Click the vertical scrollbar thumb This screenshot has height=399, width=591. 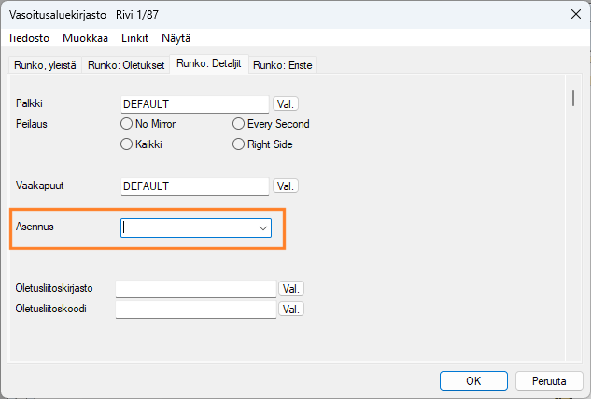572,100
